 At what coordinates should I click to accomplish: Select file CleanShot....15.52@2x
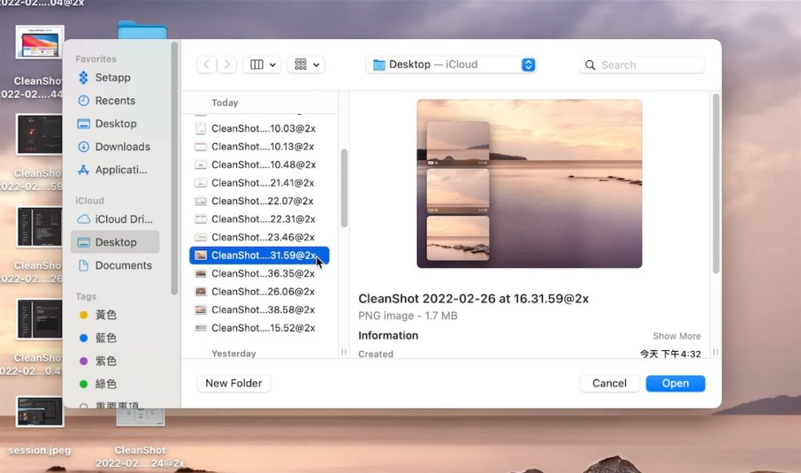pyautogui.click(x=259, y=328)
